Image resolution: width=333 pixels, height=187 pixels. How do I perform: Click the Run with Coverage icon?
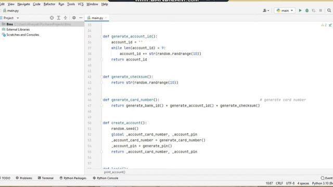click(x=314, y=10)
